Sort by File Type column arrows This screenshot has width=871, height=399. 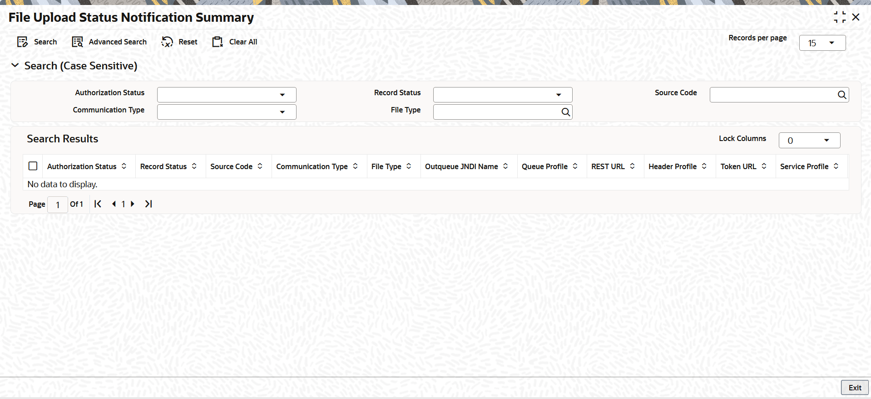point(409,166)
